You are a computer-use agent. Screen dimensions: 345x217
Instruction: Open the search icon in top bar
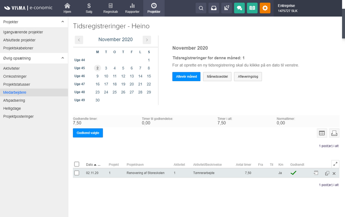[x=201, y=8]
